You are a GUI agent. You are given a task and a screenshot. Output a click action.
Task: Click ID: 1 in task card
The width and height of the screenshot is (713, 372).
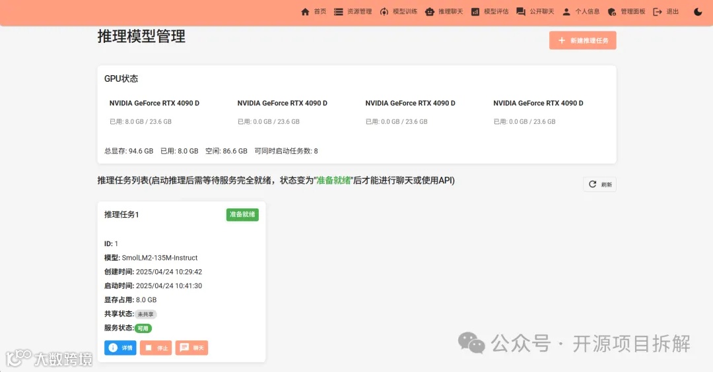(x=111, y=243)
